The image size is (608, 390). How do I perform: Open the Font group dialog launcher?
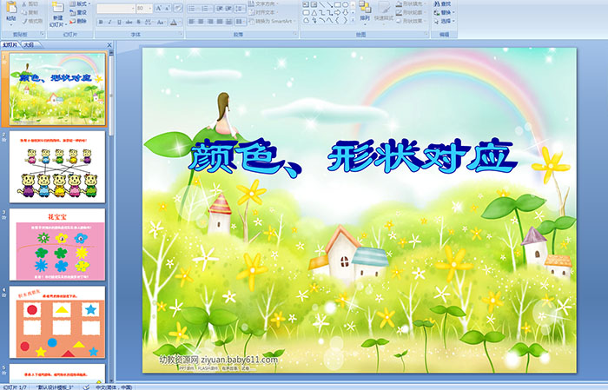click(x=181, y=35)
